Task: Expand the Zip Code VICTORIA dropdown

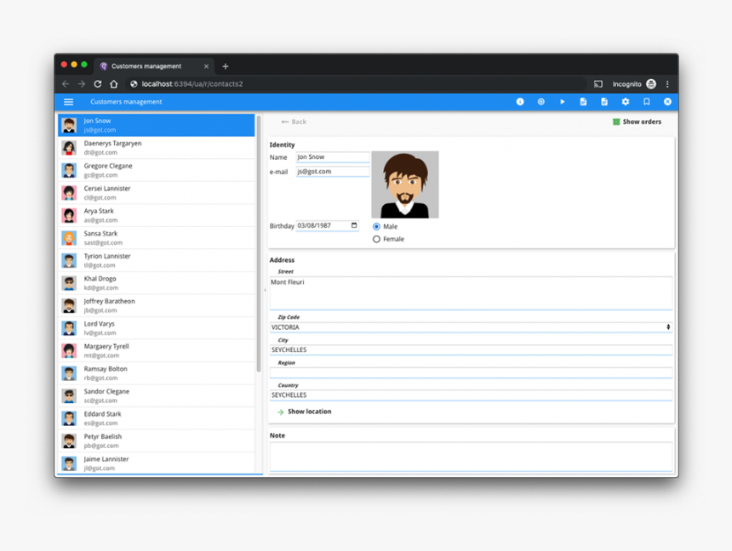Action: 667,327
